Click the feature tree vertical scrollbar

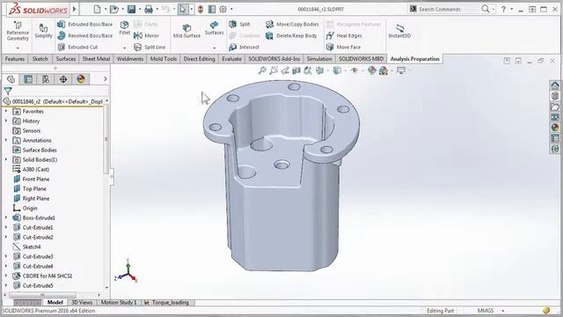106,140
